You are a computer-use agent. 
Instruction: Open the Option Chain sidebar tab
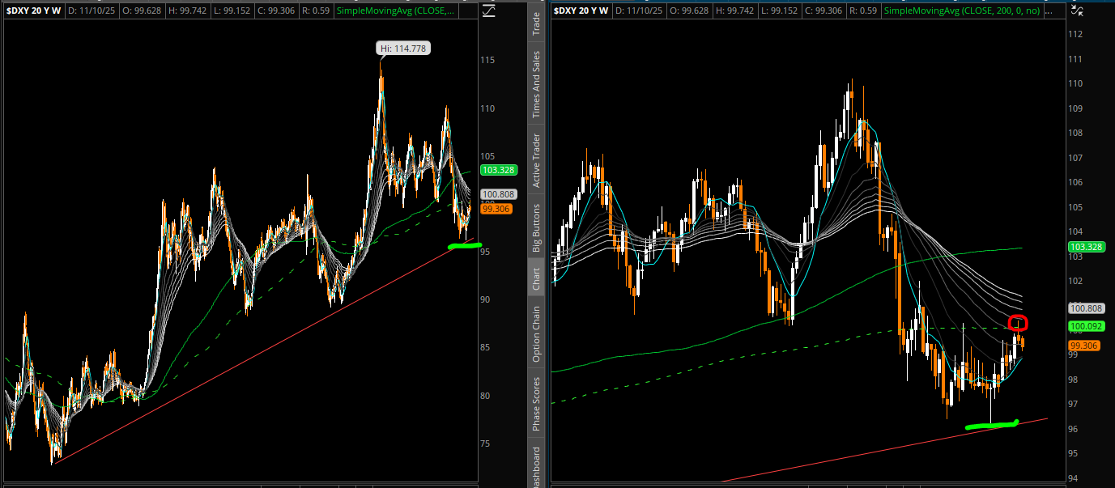pos(536,333)
